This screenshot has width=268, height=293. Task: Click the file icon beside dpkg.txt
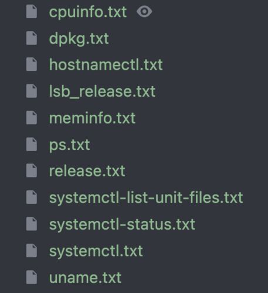point(32,38)
